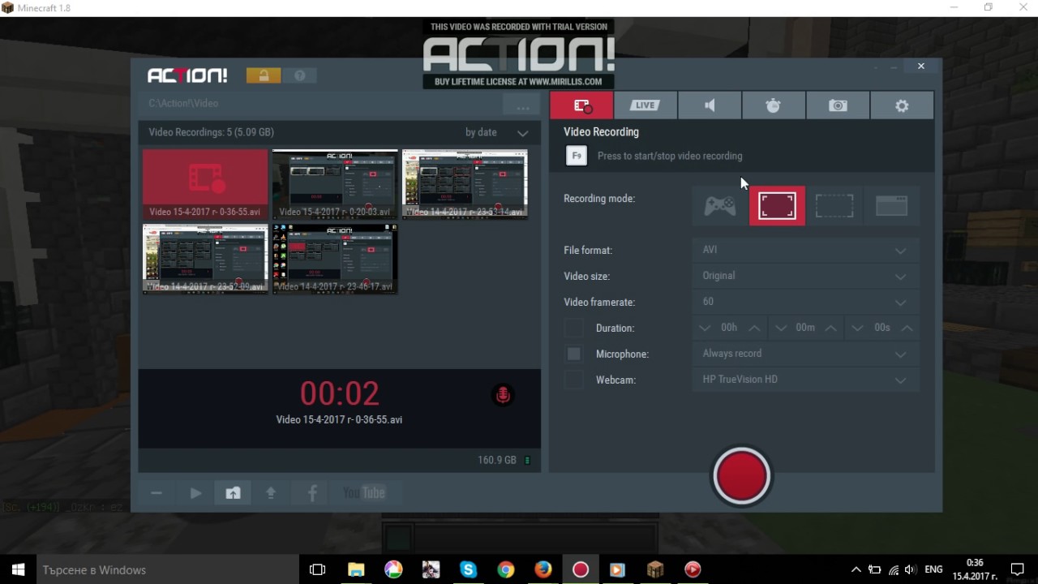Select thumbnail Video 14-4-2017 23-52-09.avi
Screen dimensions: 1038x584
coord(205,259)
